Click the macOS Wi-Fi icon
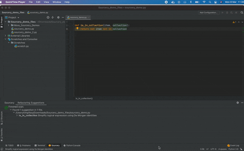The width and height of the screenshot is (244, 151). click(x=204, y=2)
